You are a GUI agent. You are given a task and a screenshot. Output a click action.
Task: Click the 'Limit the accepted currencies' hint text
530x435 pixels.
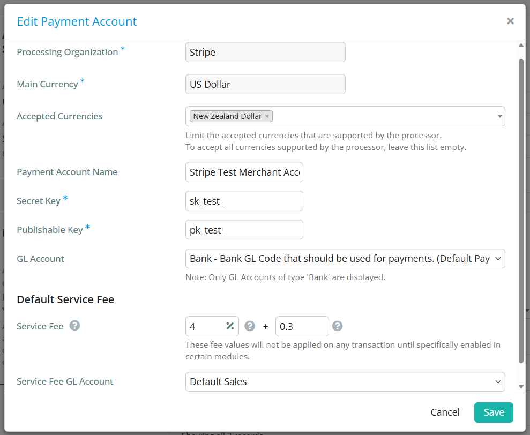[x=313, y=136]
